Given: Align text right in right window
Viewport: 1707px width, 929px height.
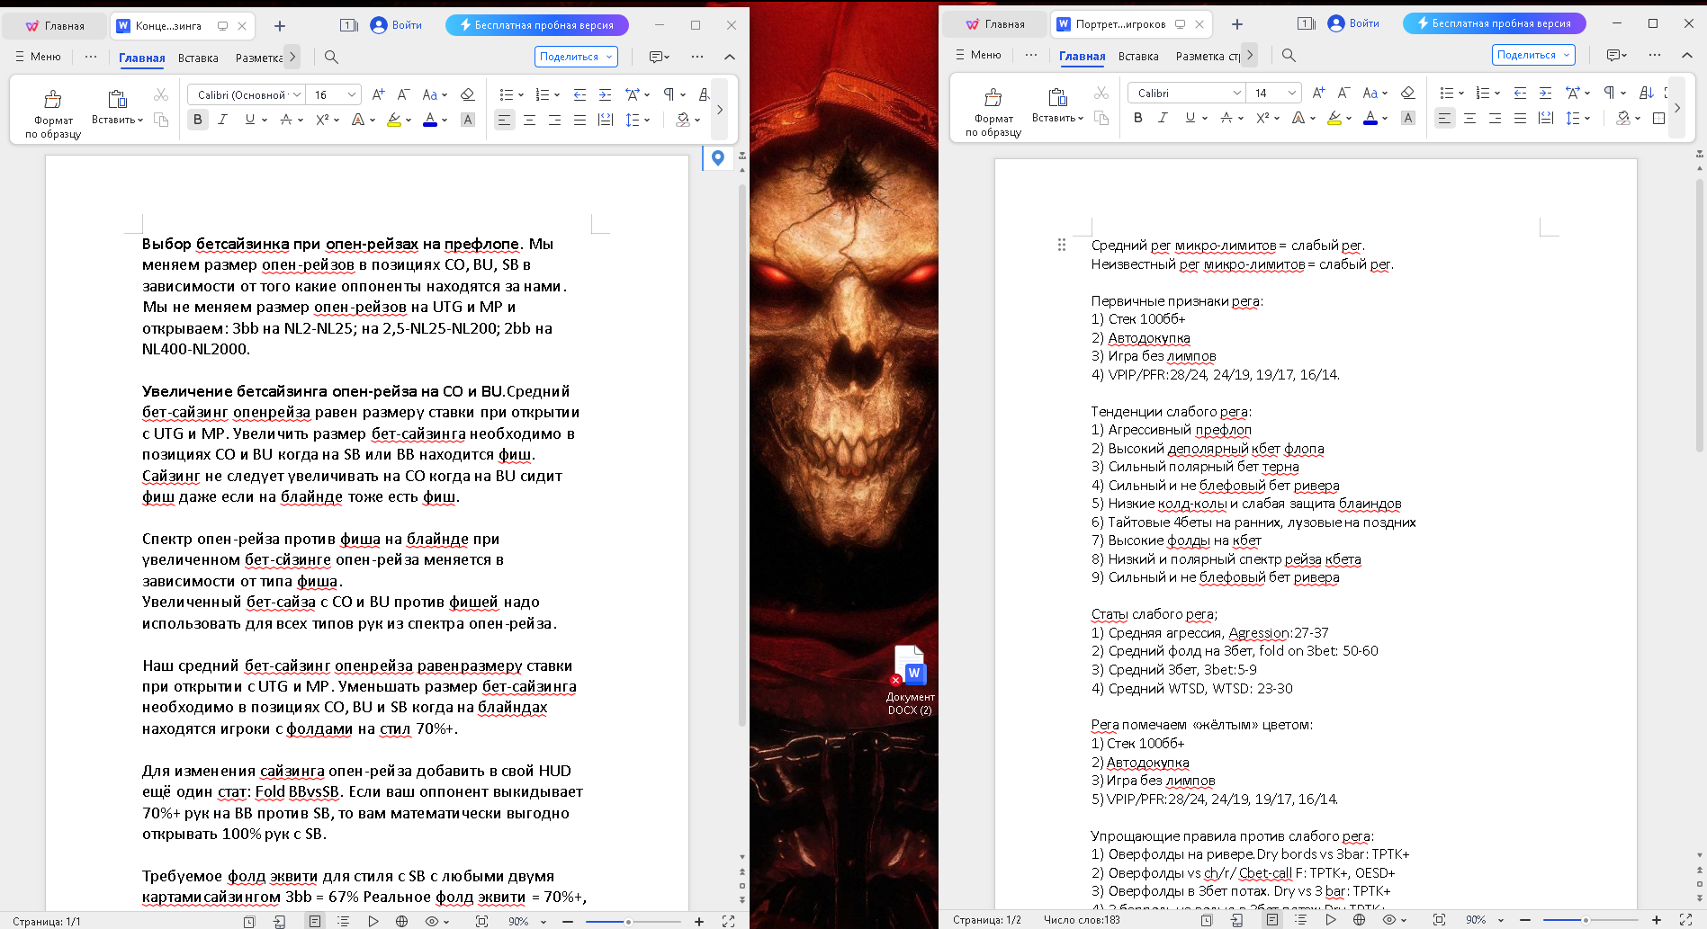Looking at the screenshot, I should coord(1495,118).
